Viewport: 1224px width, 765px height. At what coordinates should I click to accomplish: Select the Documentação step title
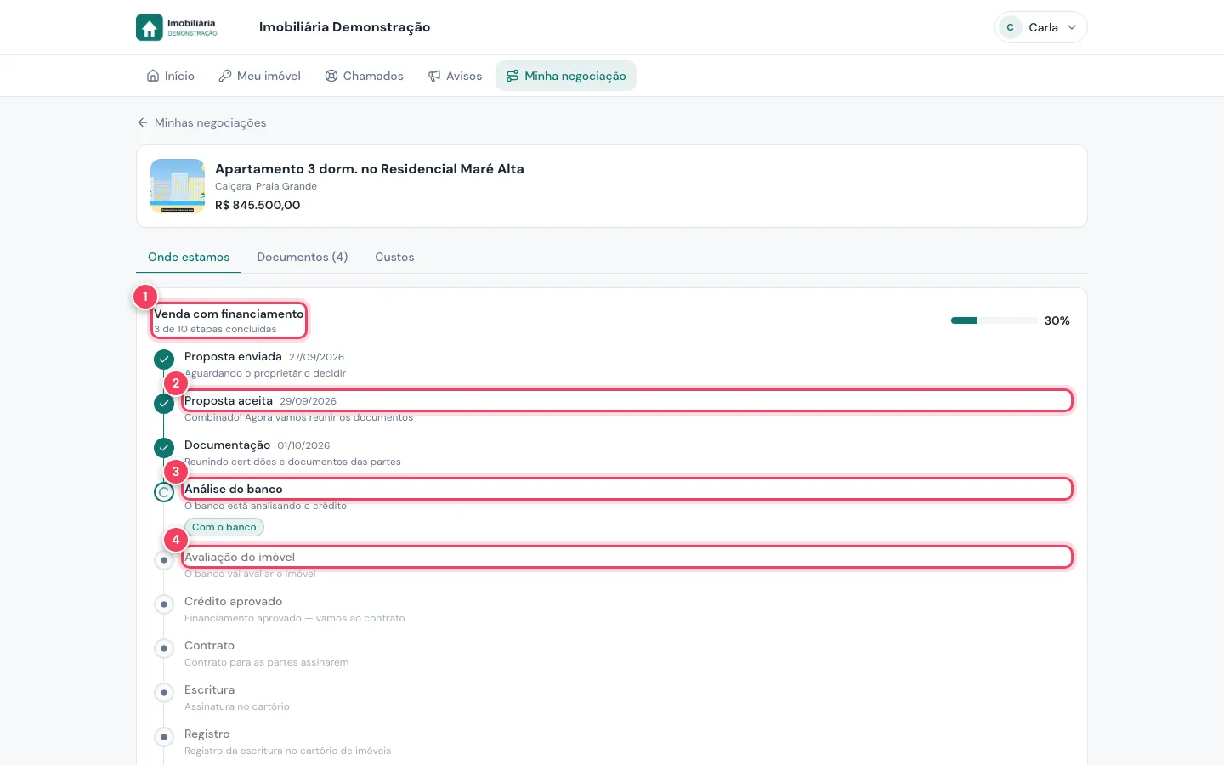pos(227,445)
